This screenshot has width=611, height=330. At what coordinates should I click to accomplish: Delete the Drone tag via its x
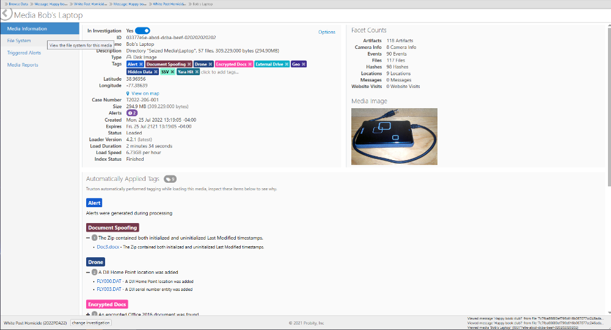click(210, 64)
